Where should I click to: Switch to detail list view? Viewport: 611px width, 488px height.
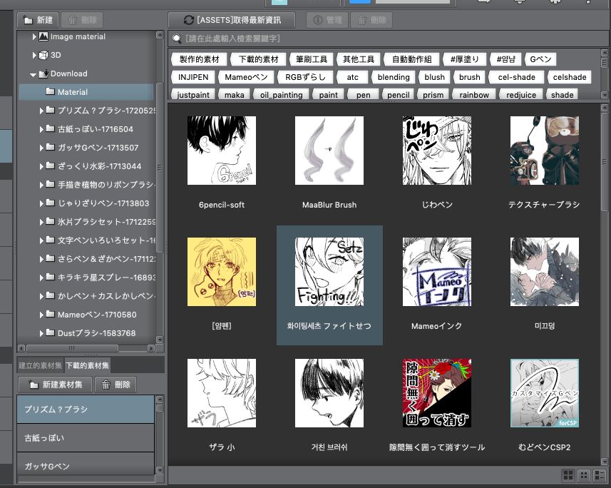[598, 474]
